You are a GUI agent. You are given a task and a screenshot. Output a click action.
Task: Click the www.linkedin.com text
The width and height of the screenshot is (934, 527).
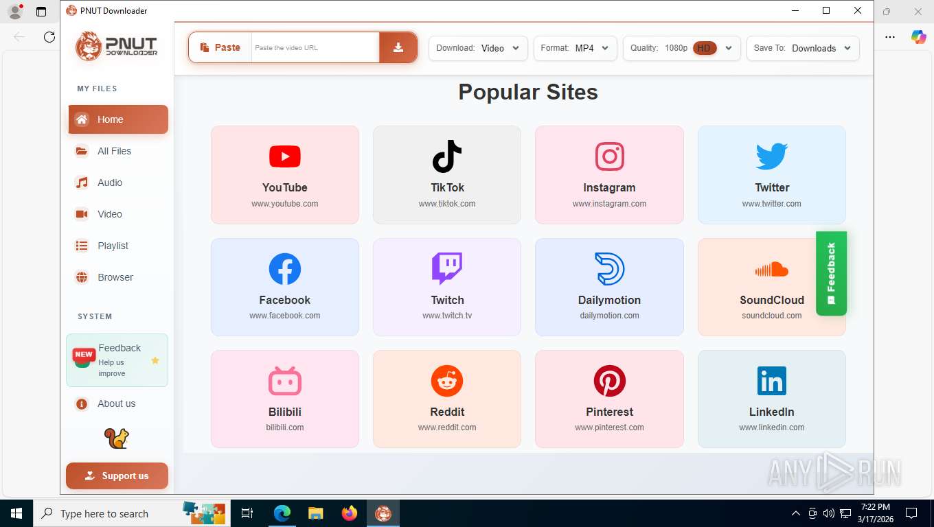(x=771, y=428)
